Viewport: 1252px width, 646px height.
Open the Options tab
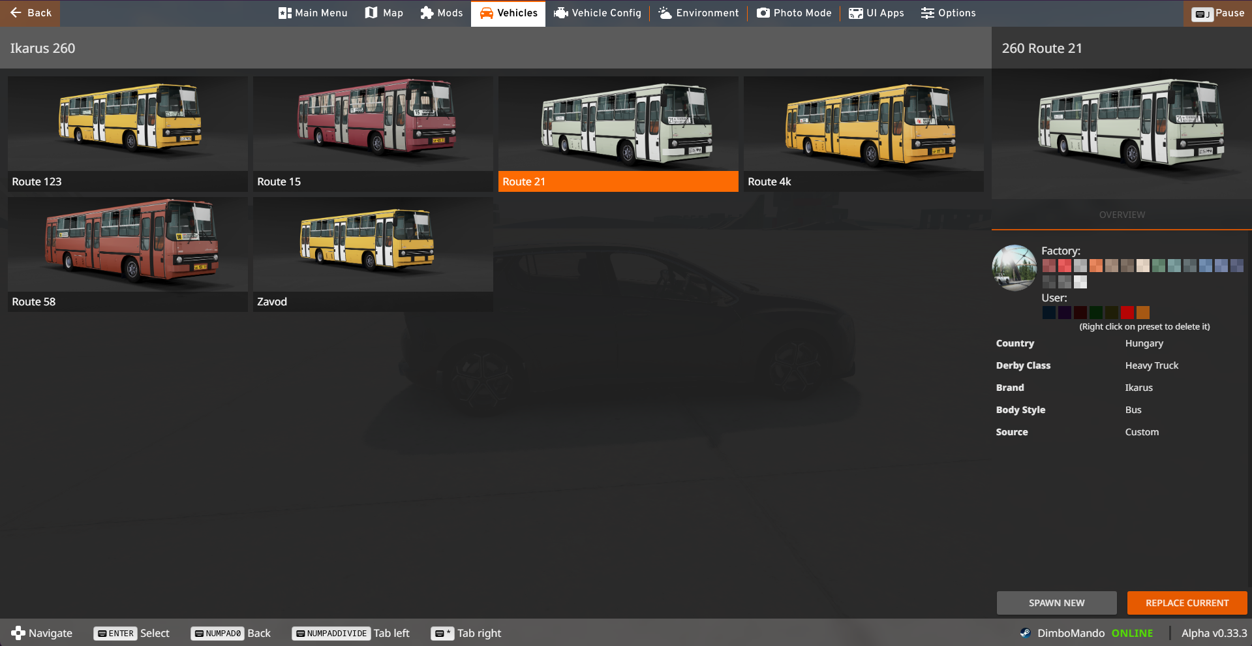[x=948, y=13]
